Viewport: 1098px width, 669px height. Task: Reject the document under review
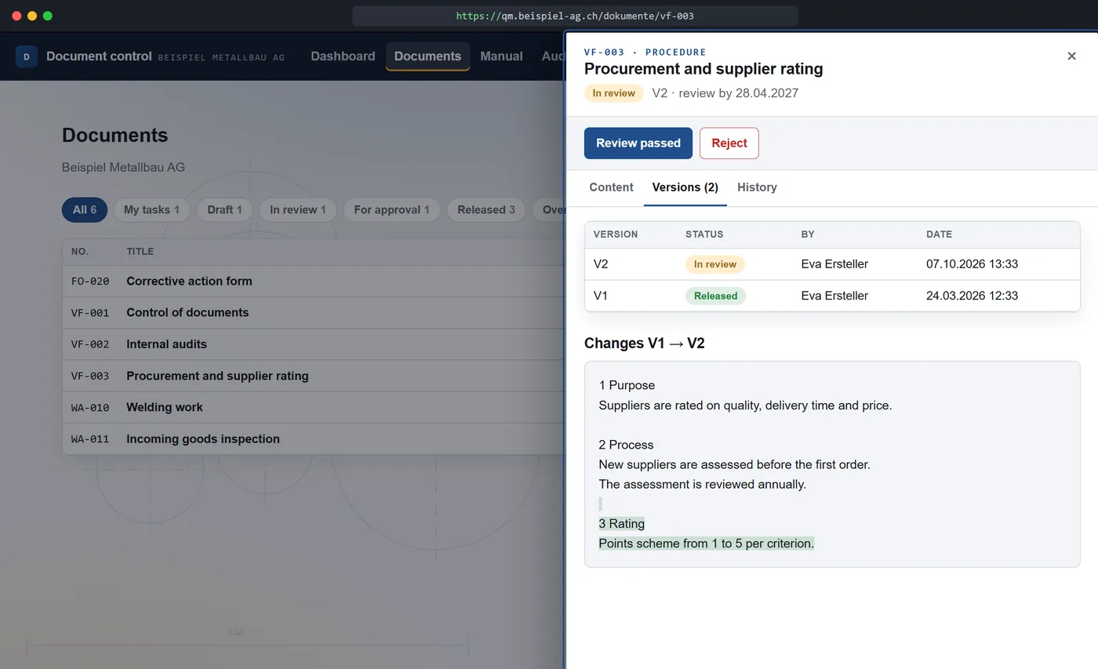point(729,143)
